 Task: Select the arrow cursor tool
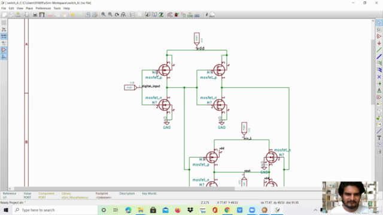379,23
